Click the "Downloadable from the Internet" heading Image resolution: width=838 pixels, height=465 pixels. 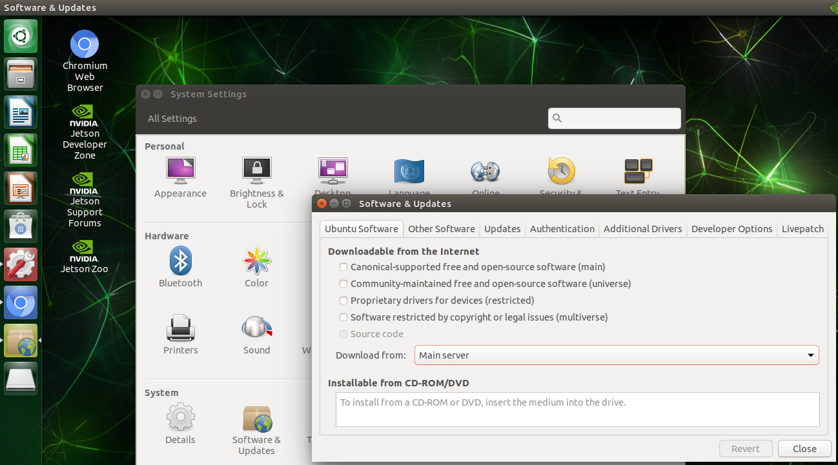(x=404, y=252)
